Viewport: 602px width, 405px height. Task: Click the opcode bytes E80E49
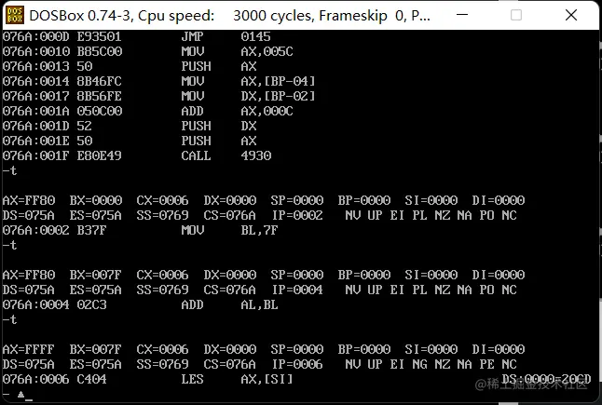(x=99, y=155)
